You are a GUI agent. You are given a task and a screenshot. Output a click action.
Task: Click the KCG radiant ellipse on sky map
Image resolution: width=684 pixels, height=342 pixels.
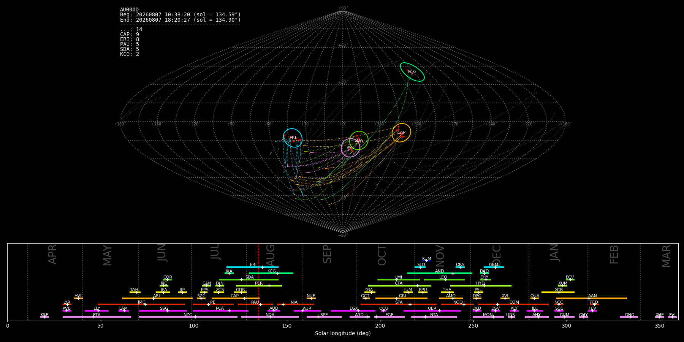tap(412, 72)
